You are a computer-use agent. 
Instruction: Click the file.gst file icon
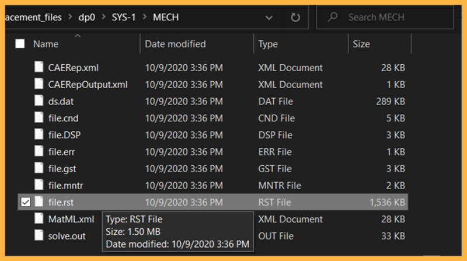[39, 169]
